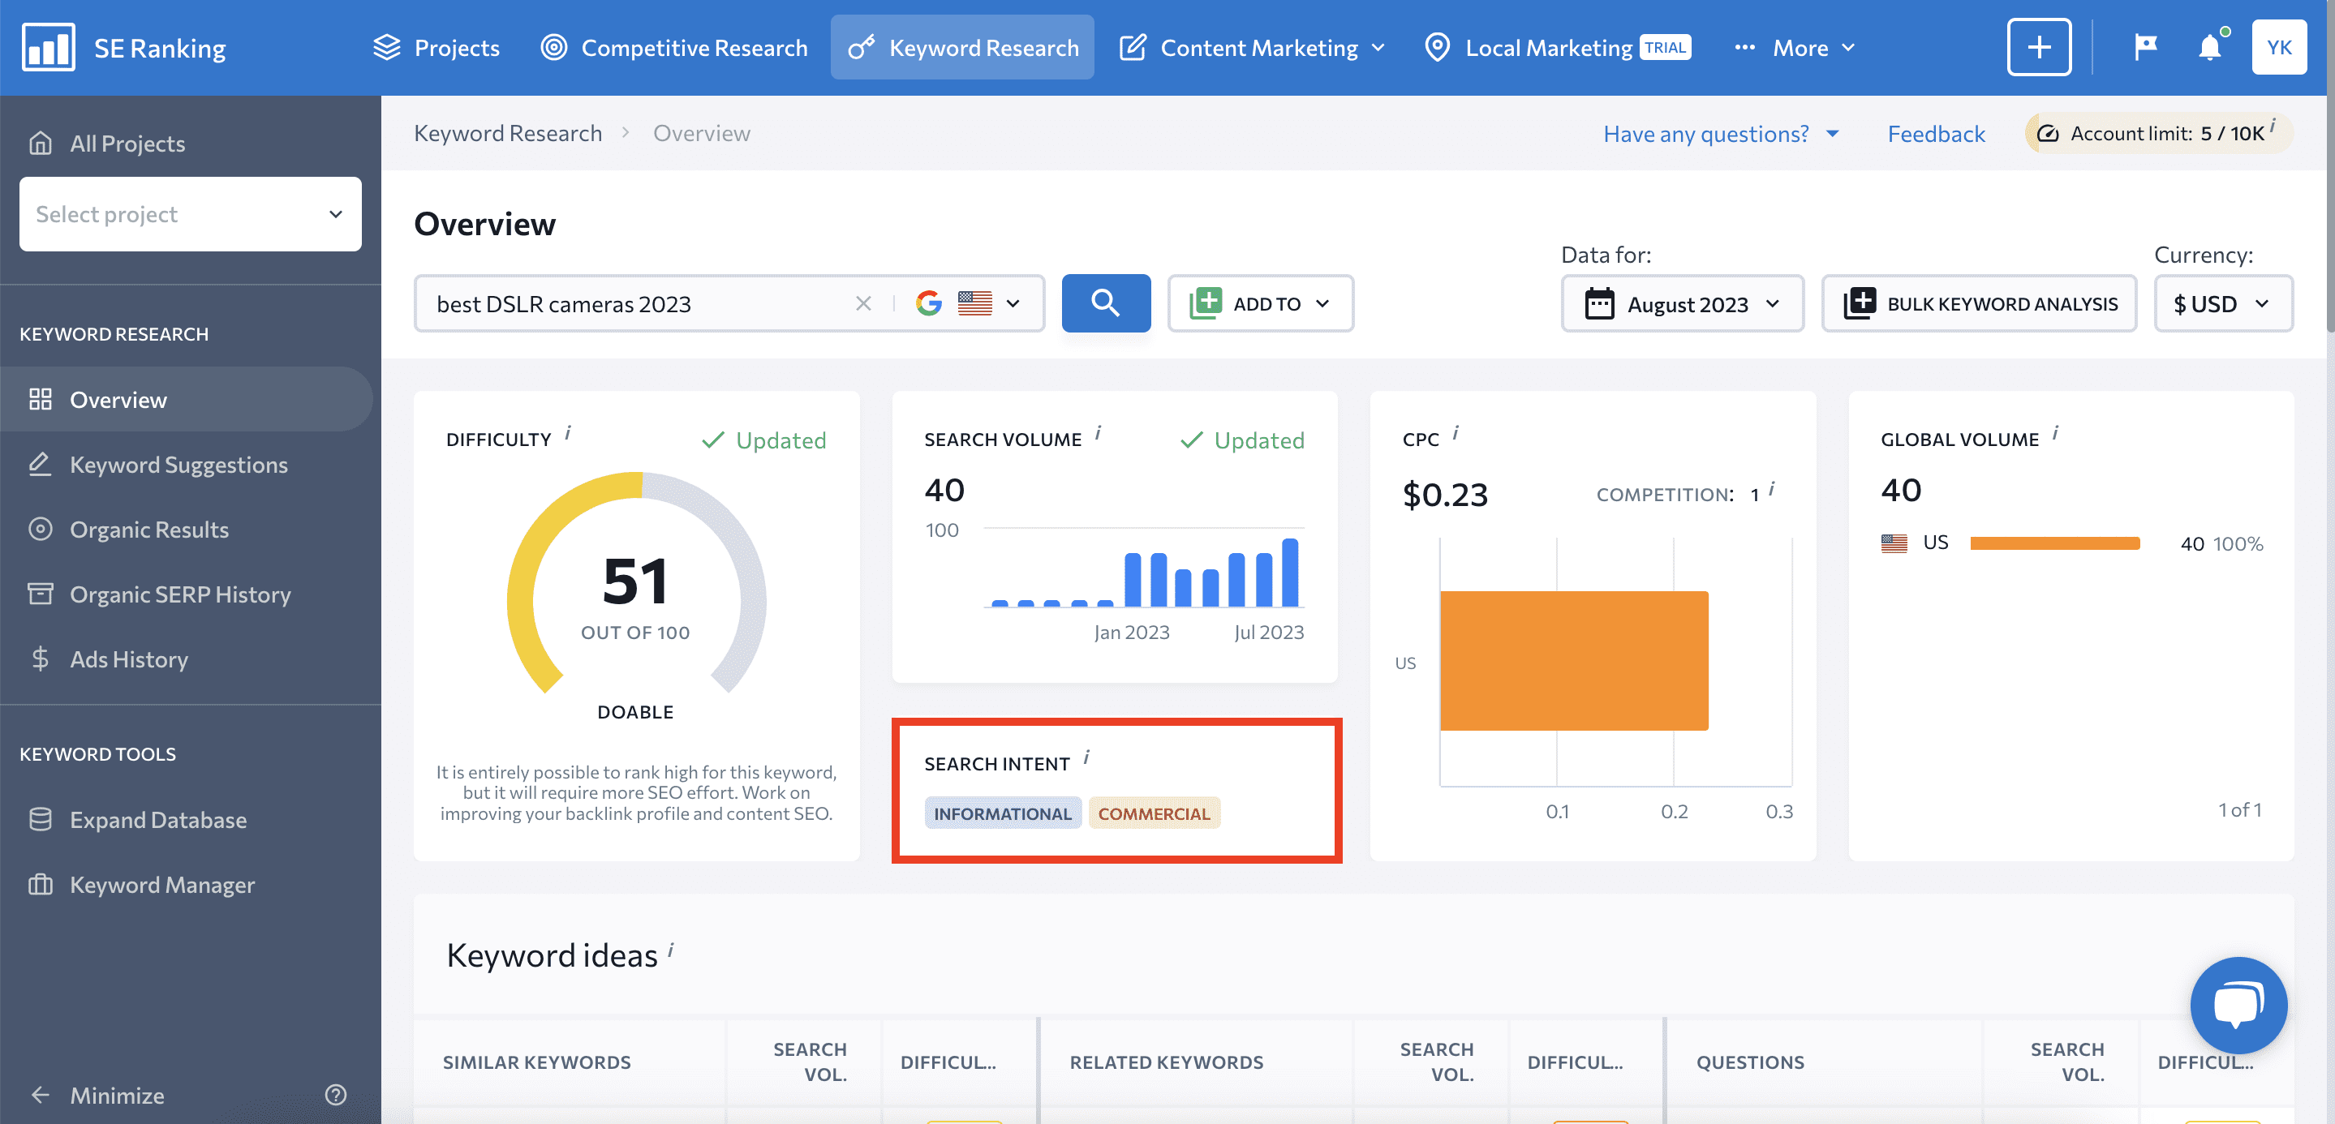Click the '1 of 1' pagination text
Viewport: 2335px width, 1124px height.
[2240, 809]
